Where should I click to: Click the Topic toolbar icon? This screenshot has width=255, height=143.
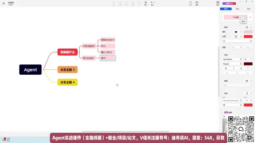[x=114, y=3]
